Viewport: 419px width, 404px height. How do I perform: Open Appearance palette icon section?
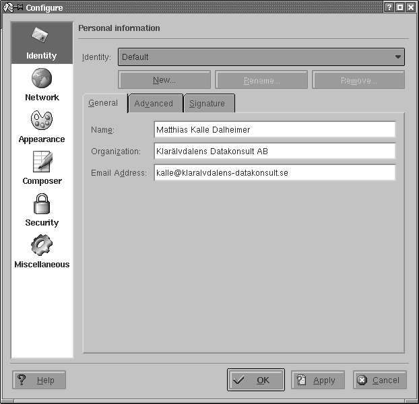click(x=42, y=120)
